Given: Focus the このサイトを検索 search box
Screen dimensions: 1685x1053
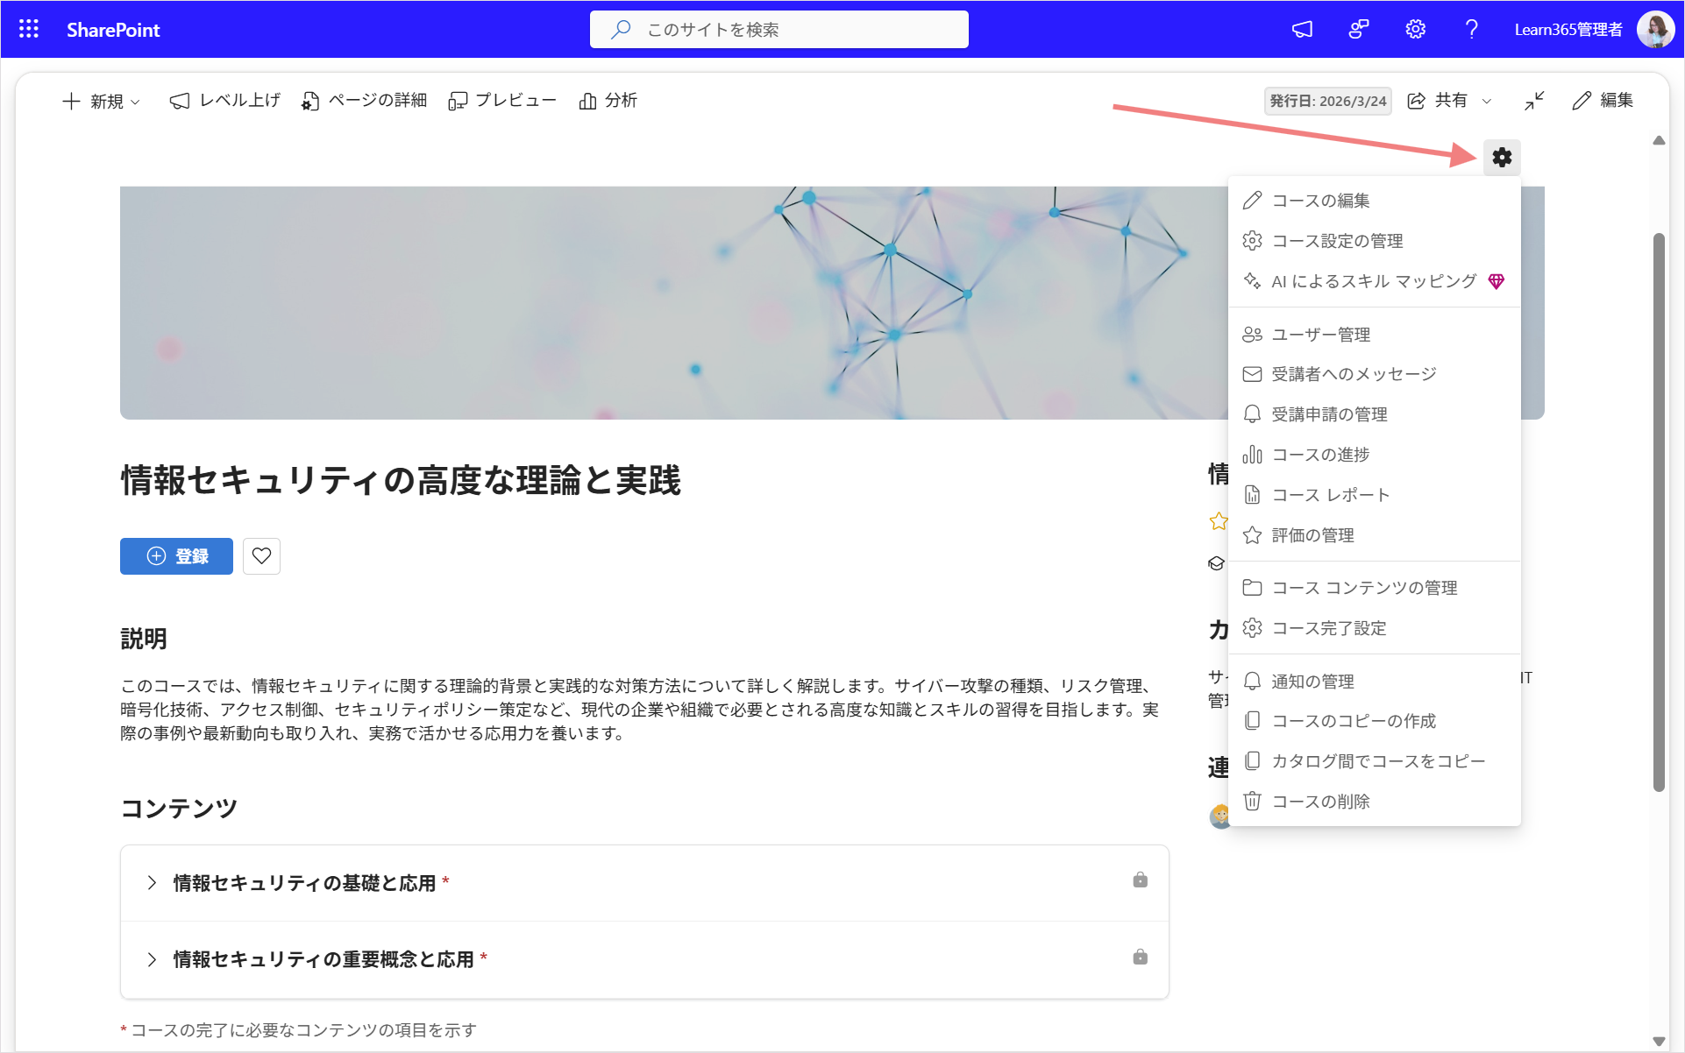Looking at the screenshot, I should pos(779,30).
